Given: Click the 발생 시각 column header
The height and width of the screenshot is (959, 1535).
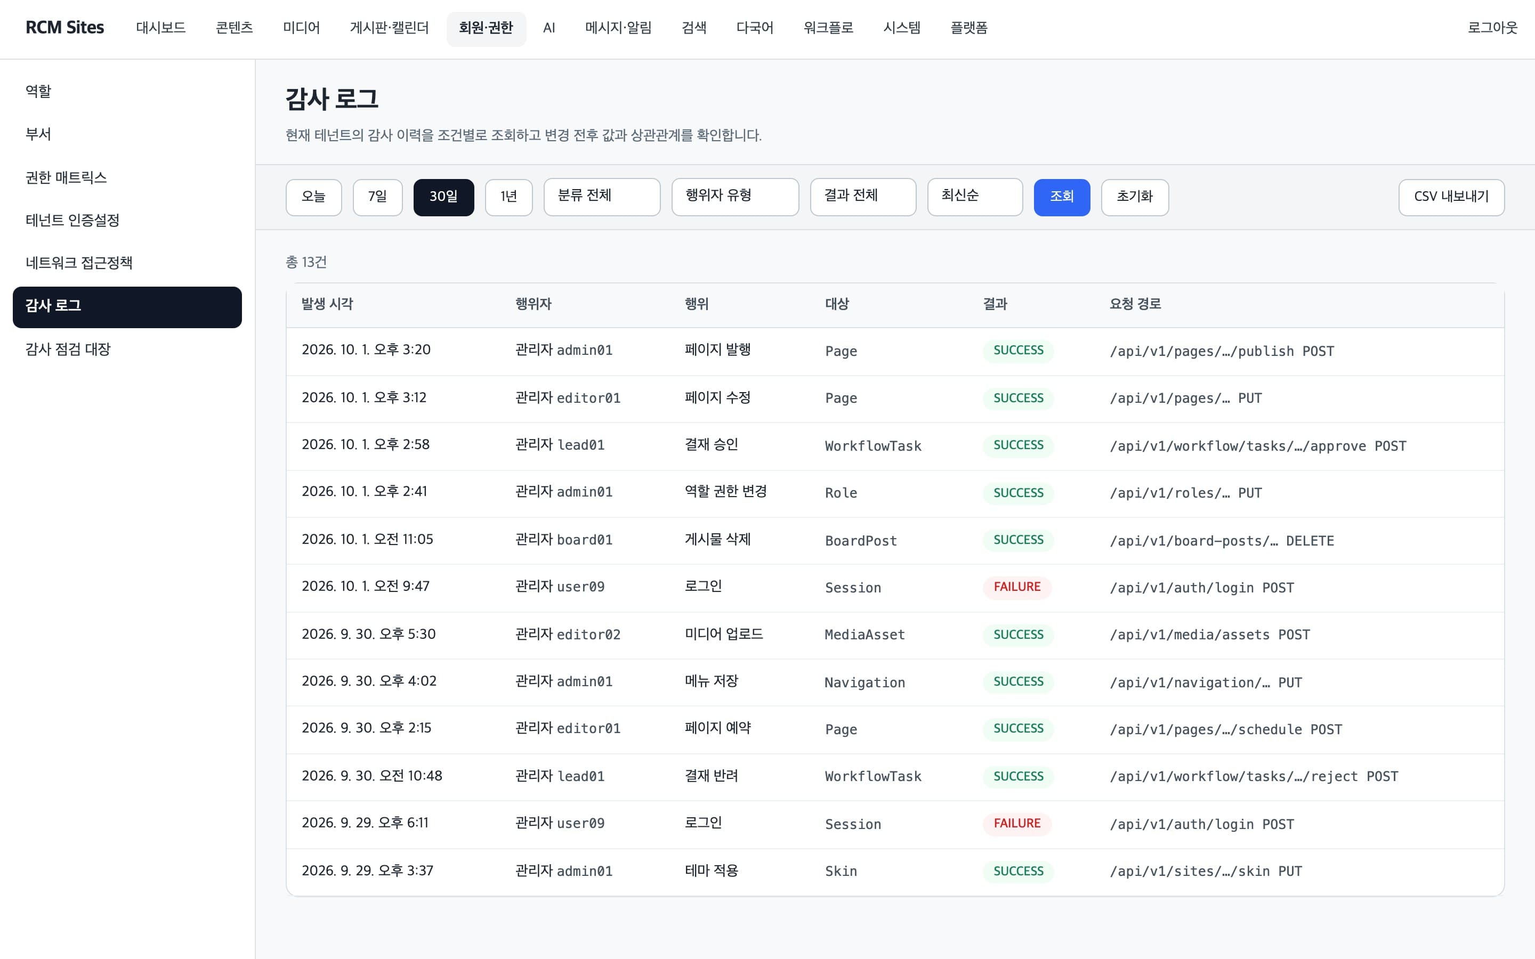Looking at the screenshot, I should coord(327,304).
